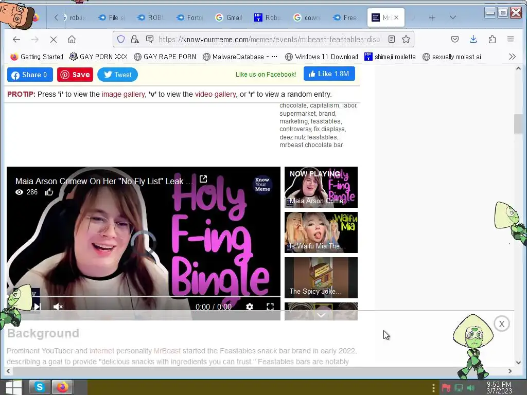Follow the 'internet' link in Background text

tap(102, 351)
